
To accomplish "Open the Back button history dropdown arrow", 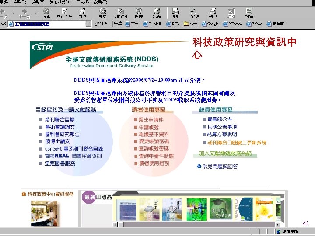I will (13, 14).
